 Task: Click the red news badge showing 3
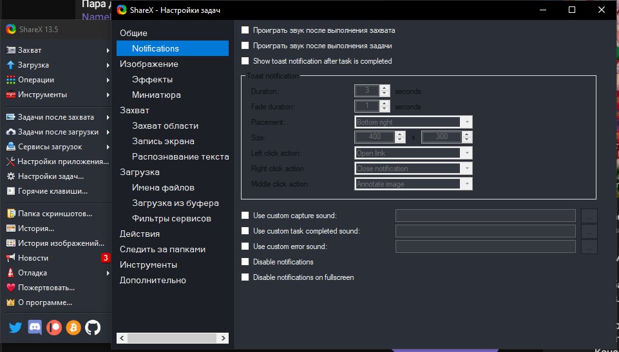pos(106,258)
